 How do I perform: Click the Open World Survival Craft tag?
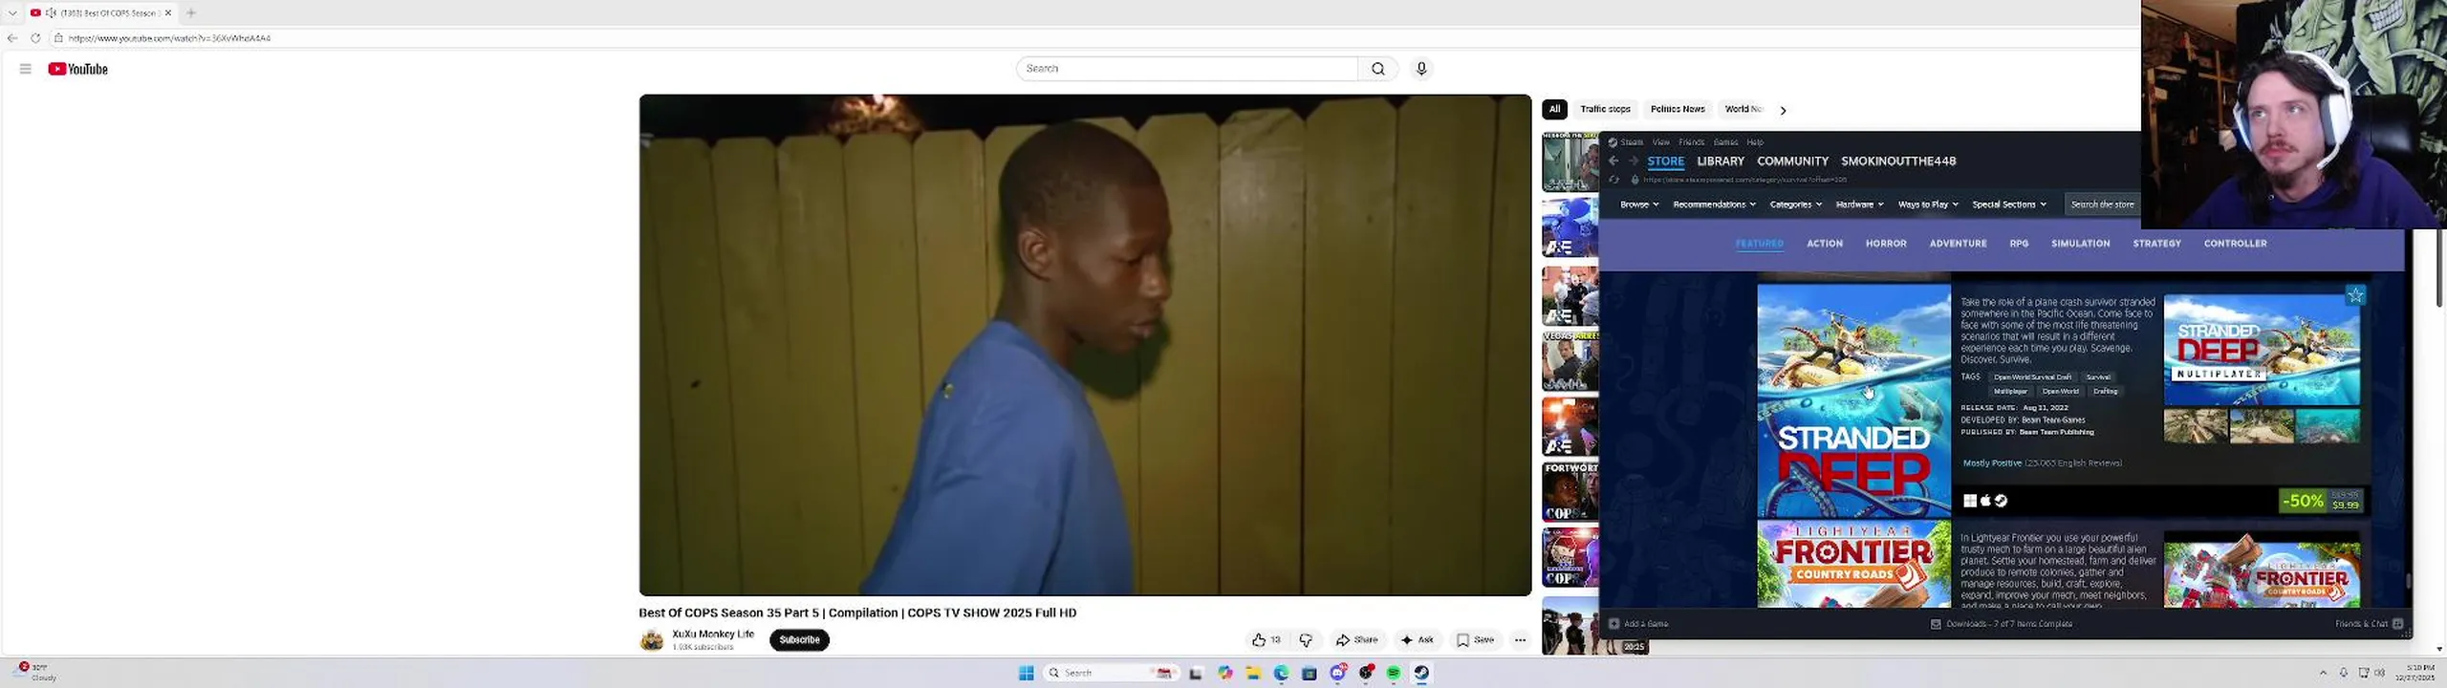[2032, 377]
